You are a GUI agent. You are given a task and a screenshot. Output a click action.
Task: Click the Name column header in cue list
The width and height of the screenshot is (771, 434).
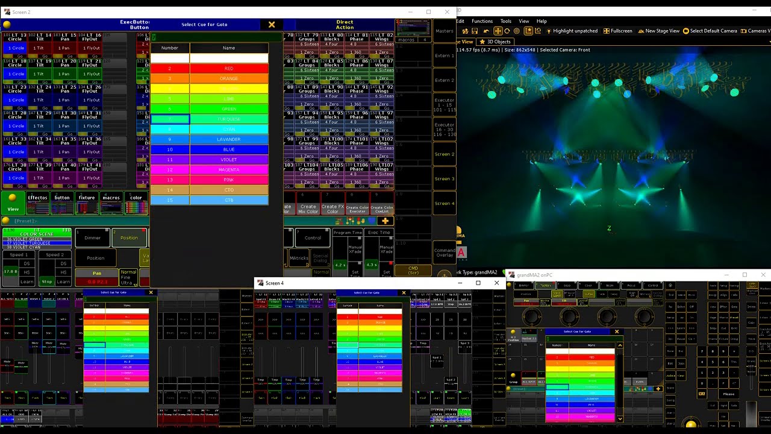click(229, 48)
